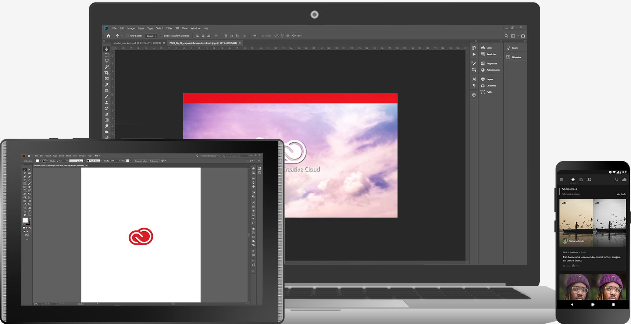Open Move tool preset dropdown arrow
The image size is (631, 324).
pos(122,36)
